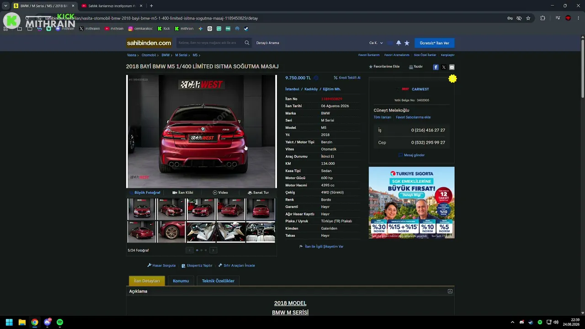The height and width of the screenshot is (329, 585).
Task: Click the Ücretsiz İlan Ver button
Action: coord(435,43)
